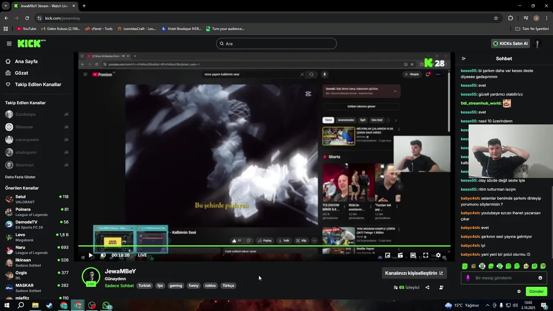Open Tüm Yer İşaretleri folder
The image size is (553, 311).
pyautogui.click(x=532, y=29)
